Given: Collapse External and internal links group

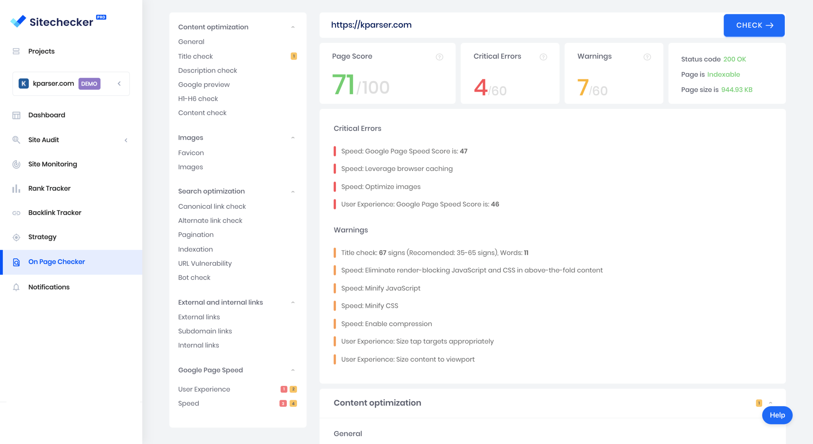Looking at the screenshot, I should pos(293,302).
